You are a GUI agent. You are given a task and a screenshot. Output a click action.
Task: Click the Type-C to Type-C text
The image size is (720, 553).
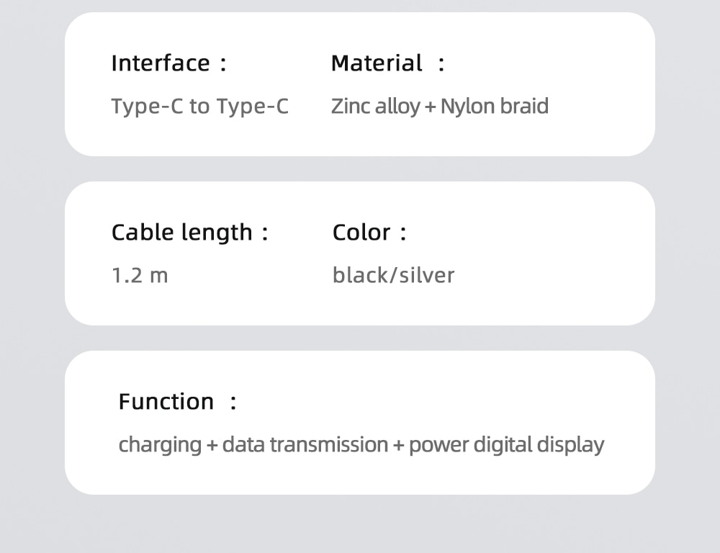tap(199, 107)
